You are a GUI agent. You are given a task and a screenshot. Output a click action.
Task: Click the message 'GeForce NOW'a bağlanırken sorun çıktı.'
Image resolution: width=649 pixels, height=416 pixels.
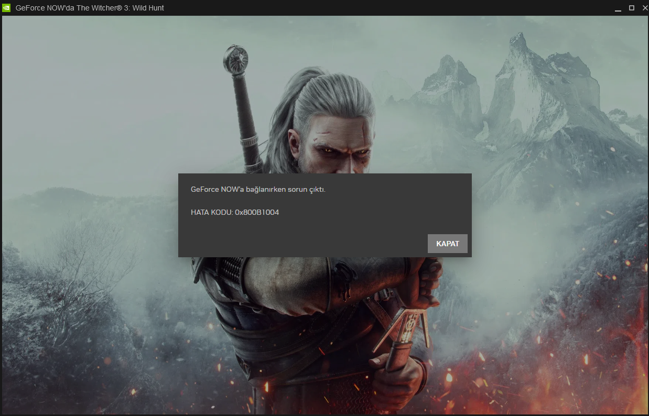258,190
